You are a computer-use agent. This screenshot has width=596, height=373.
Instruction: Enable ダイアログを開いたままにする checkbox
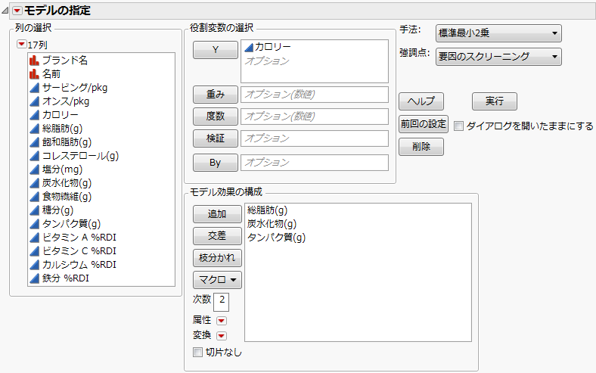click(458, 126)
